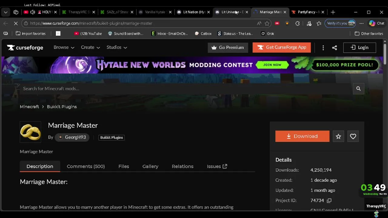Download the Marriage Master plugin
The height and width of the screenshot is (218, 388).
click(x=302, y=136)
